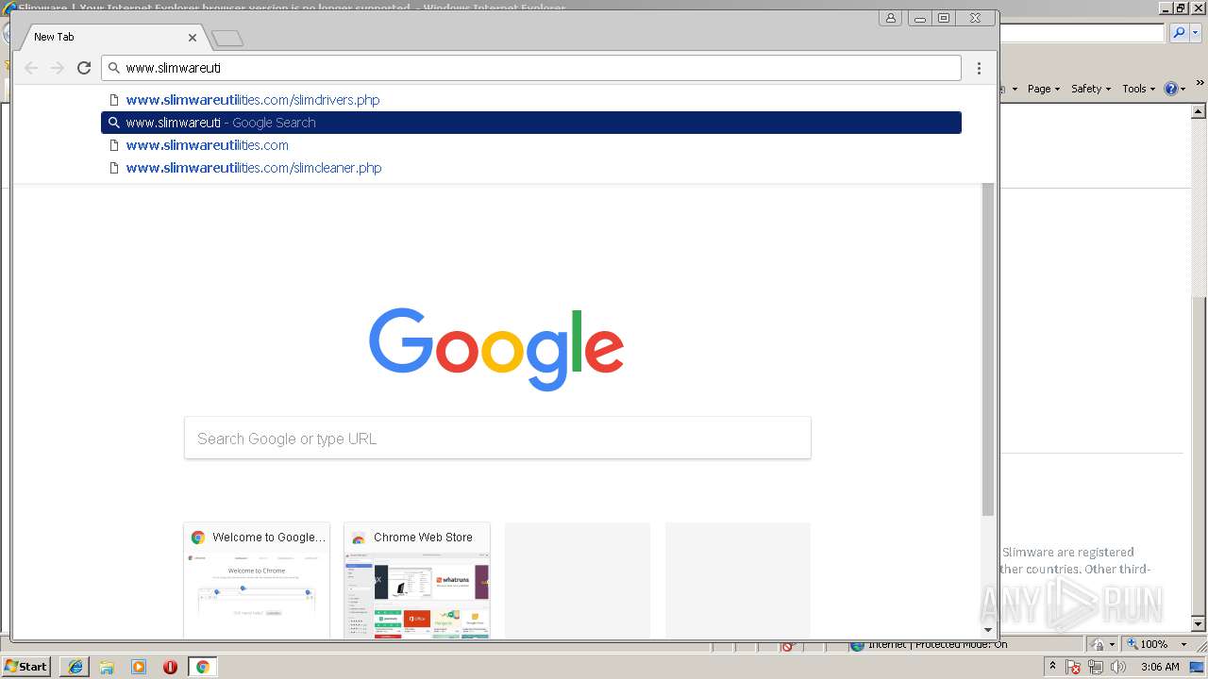Click the network tray icon
The width and height of the screenshot is (1208, 679).
point(1096,667)
